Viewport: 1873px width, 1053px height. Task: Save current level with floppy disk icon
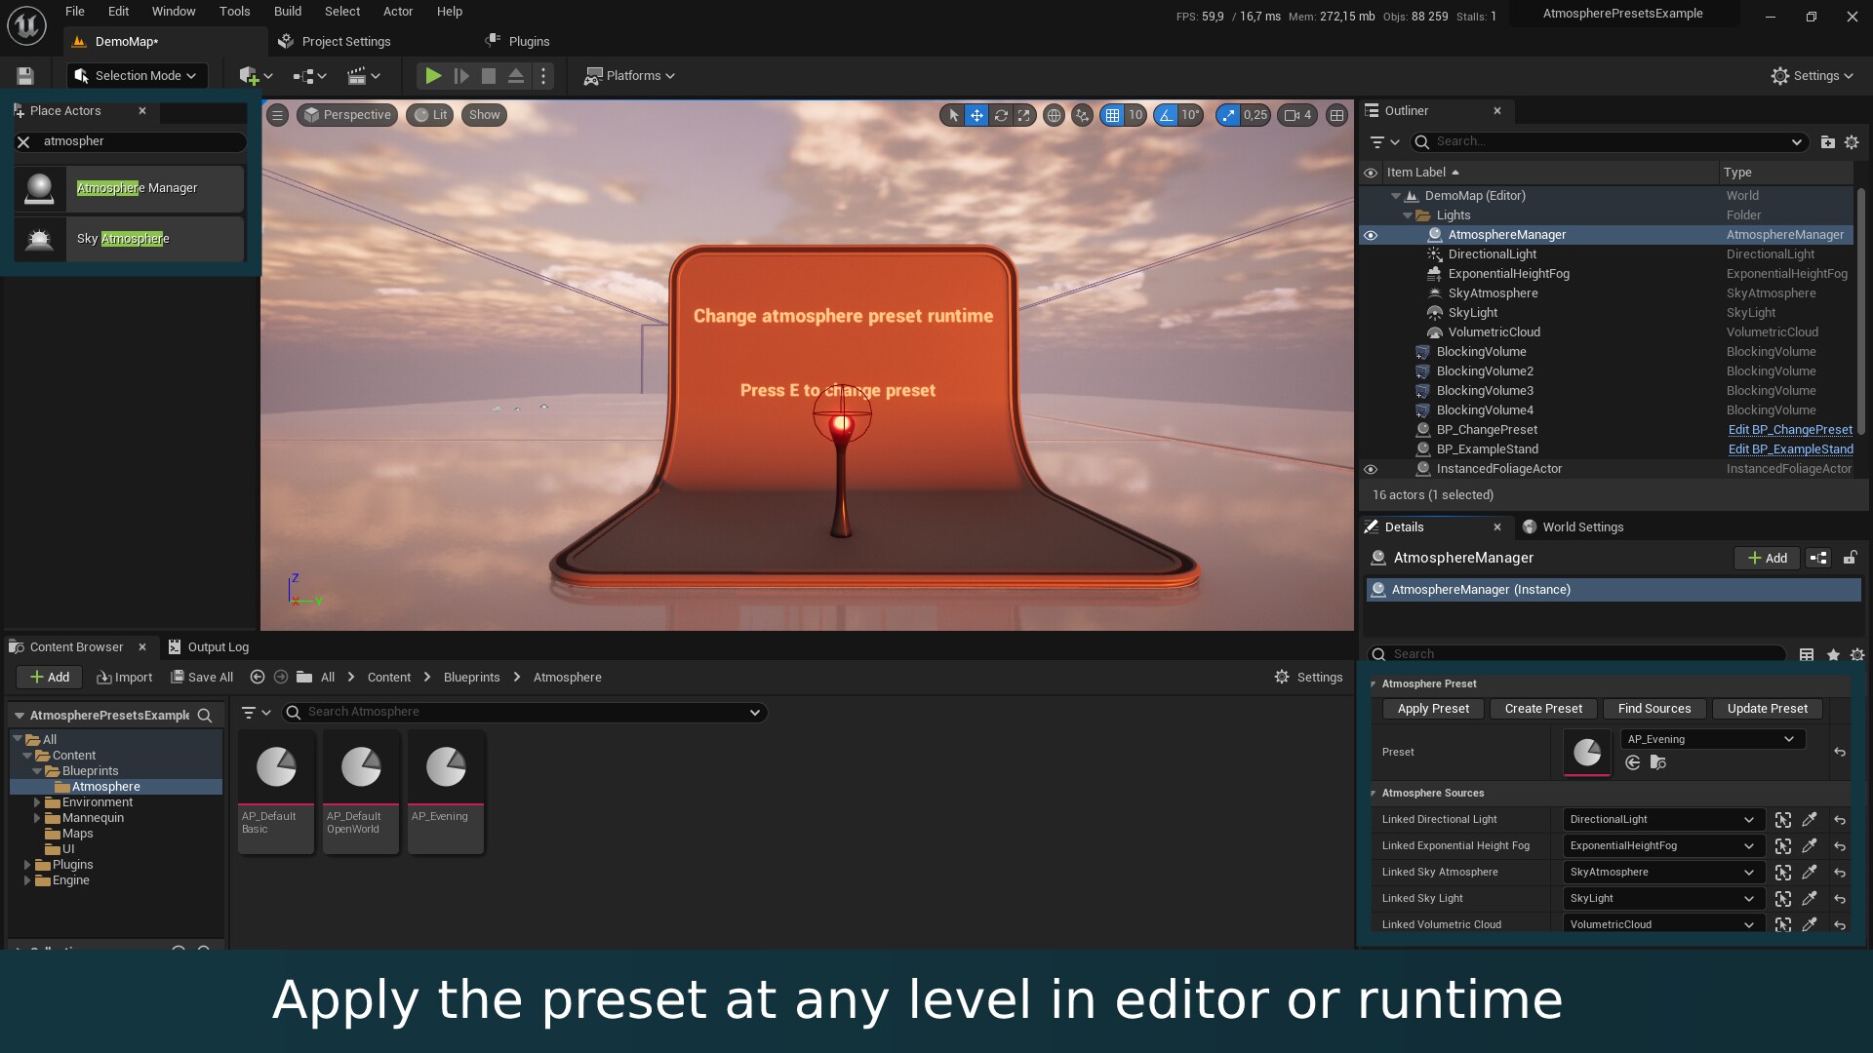coord(25,76)
